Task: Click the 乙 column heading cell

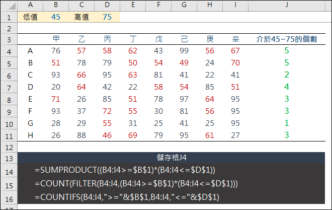Action: pyautogui.click(x=81, y=39)
